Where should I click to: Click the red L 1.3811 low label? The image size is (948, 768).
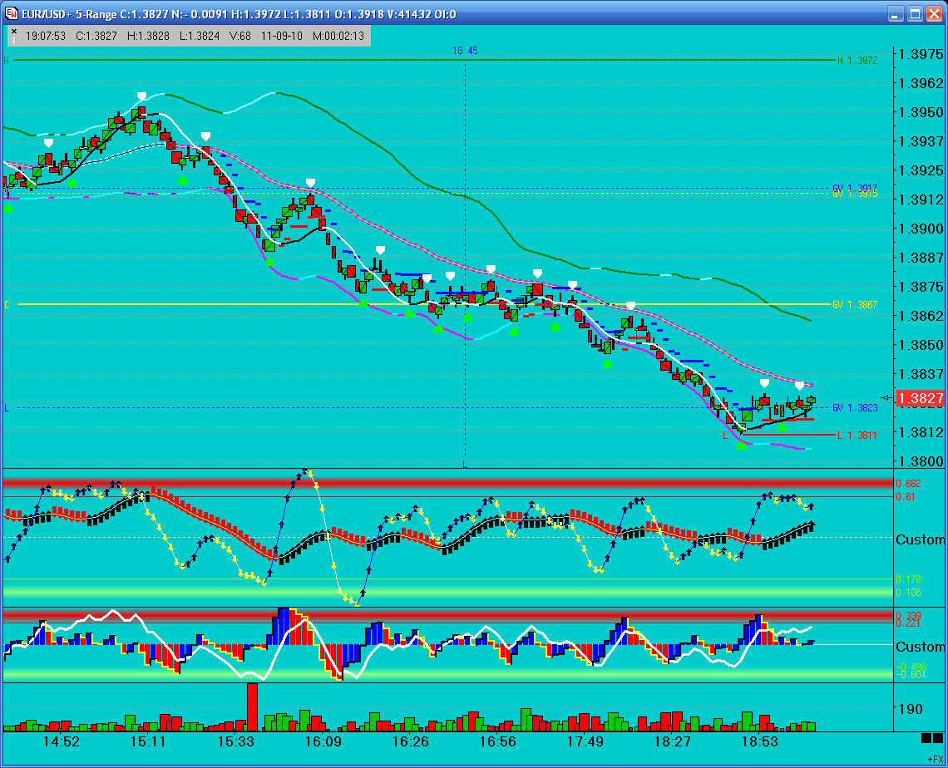tap(857, 435)
